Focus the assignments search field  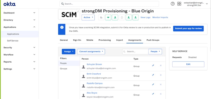pos(135,52)
